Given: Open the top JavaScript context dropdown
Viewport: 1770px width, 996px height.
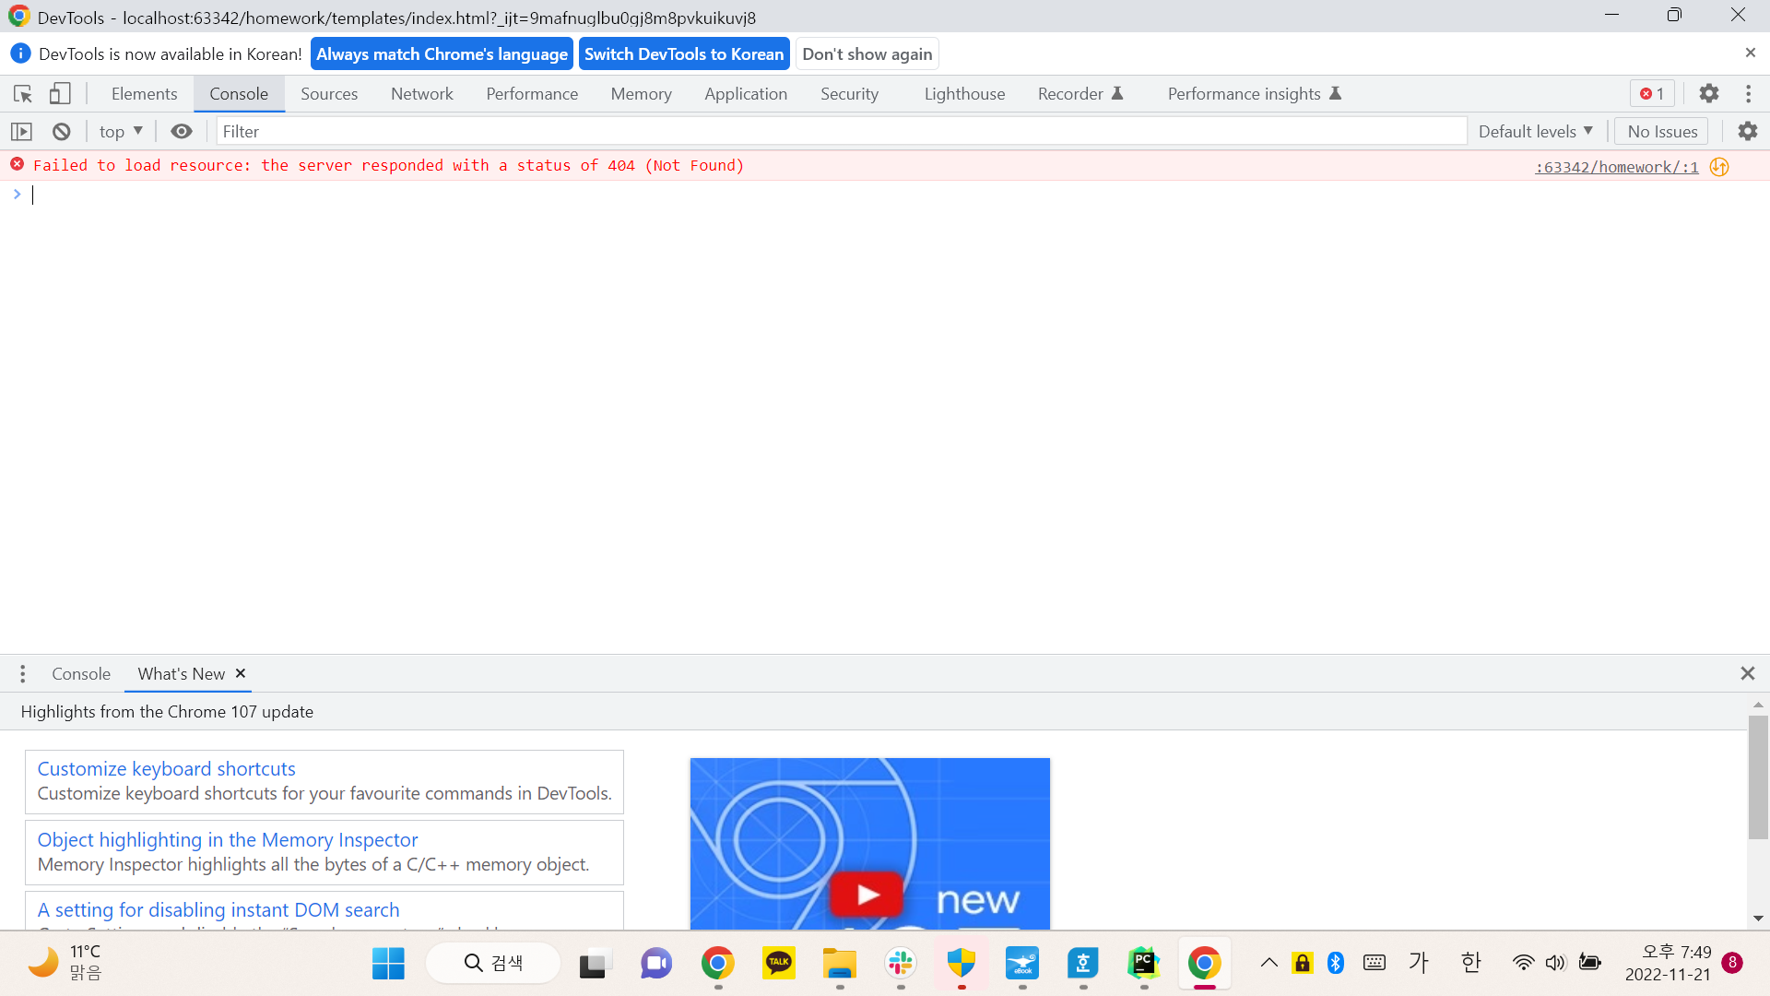Looking at the screenshot, I should (121, 132).
